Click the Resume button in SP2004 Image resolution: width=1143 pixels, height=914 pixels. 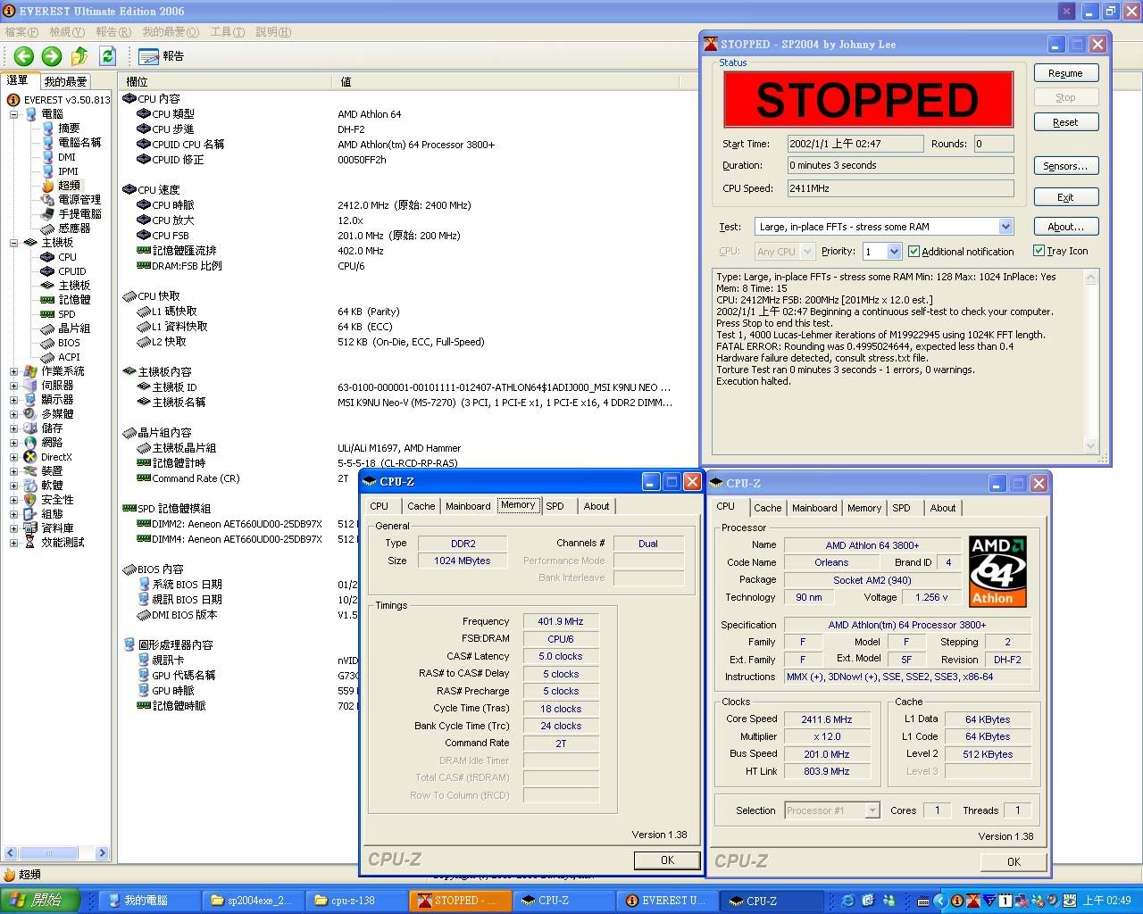click(x=1065, y=73)
